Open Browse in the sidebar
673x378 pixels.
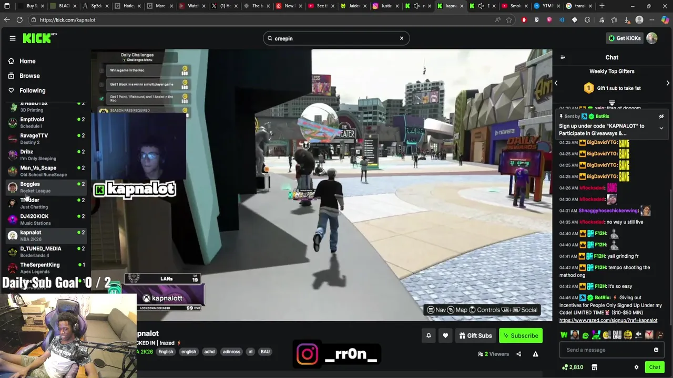(29, 76)
